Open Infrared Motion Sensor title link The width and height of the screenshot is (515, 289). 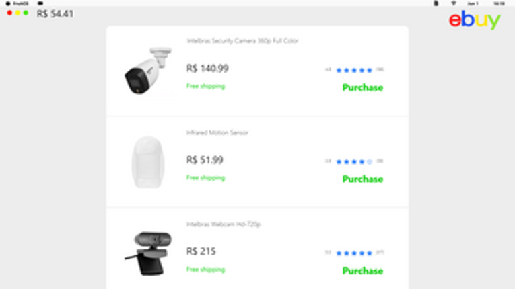(217, 132)
